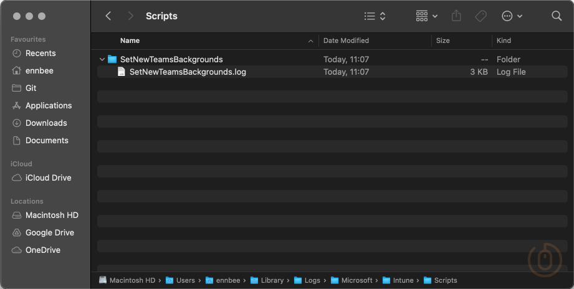
Task: Click Library in the path bar
Action: tap(272, 280)
